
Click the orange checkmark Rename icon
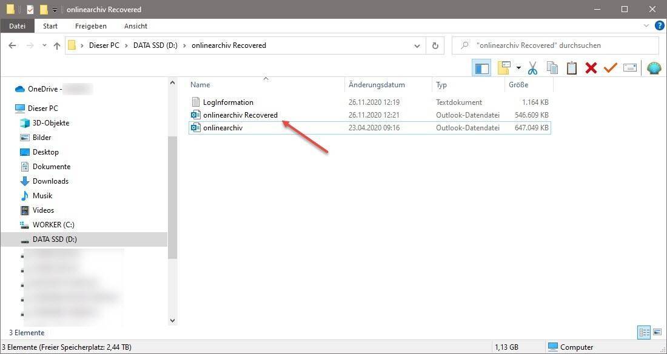click(610, 68)
